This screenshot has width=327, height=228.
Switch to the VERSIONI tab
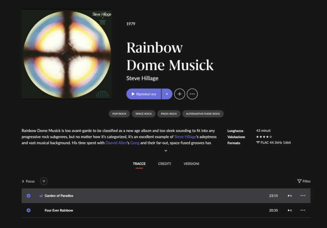pos(191,164)
